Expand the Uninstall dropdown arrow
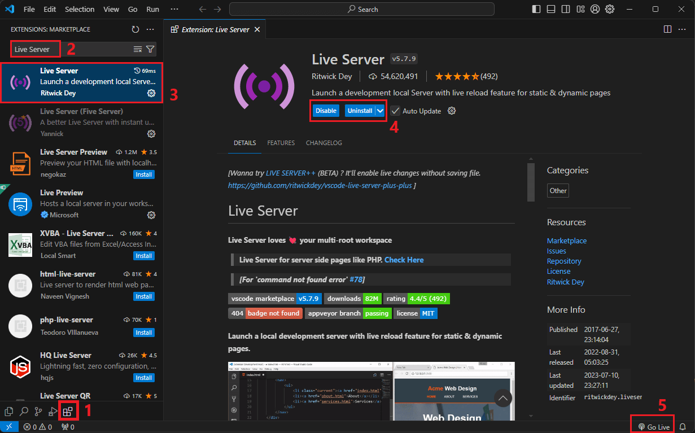The image size is (695, 433). point(381,111)
